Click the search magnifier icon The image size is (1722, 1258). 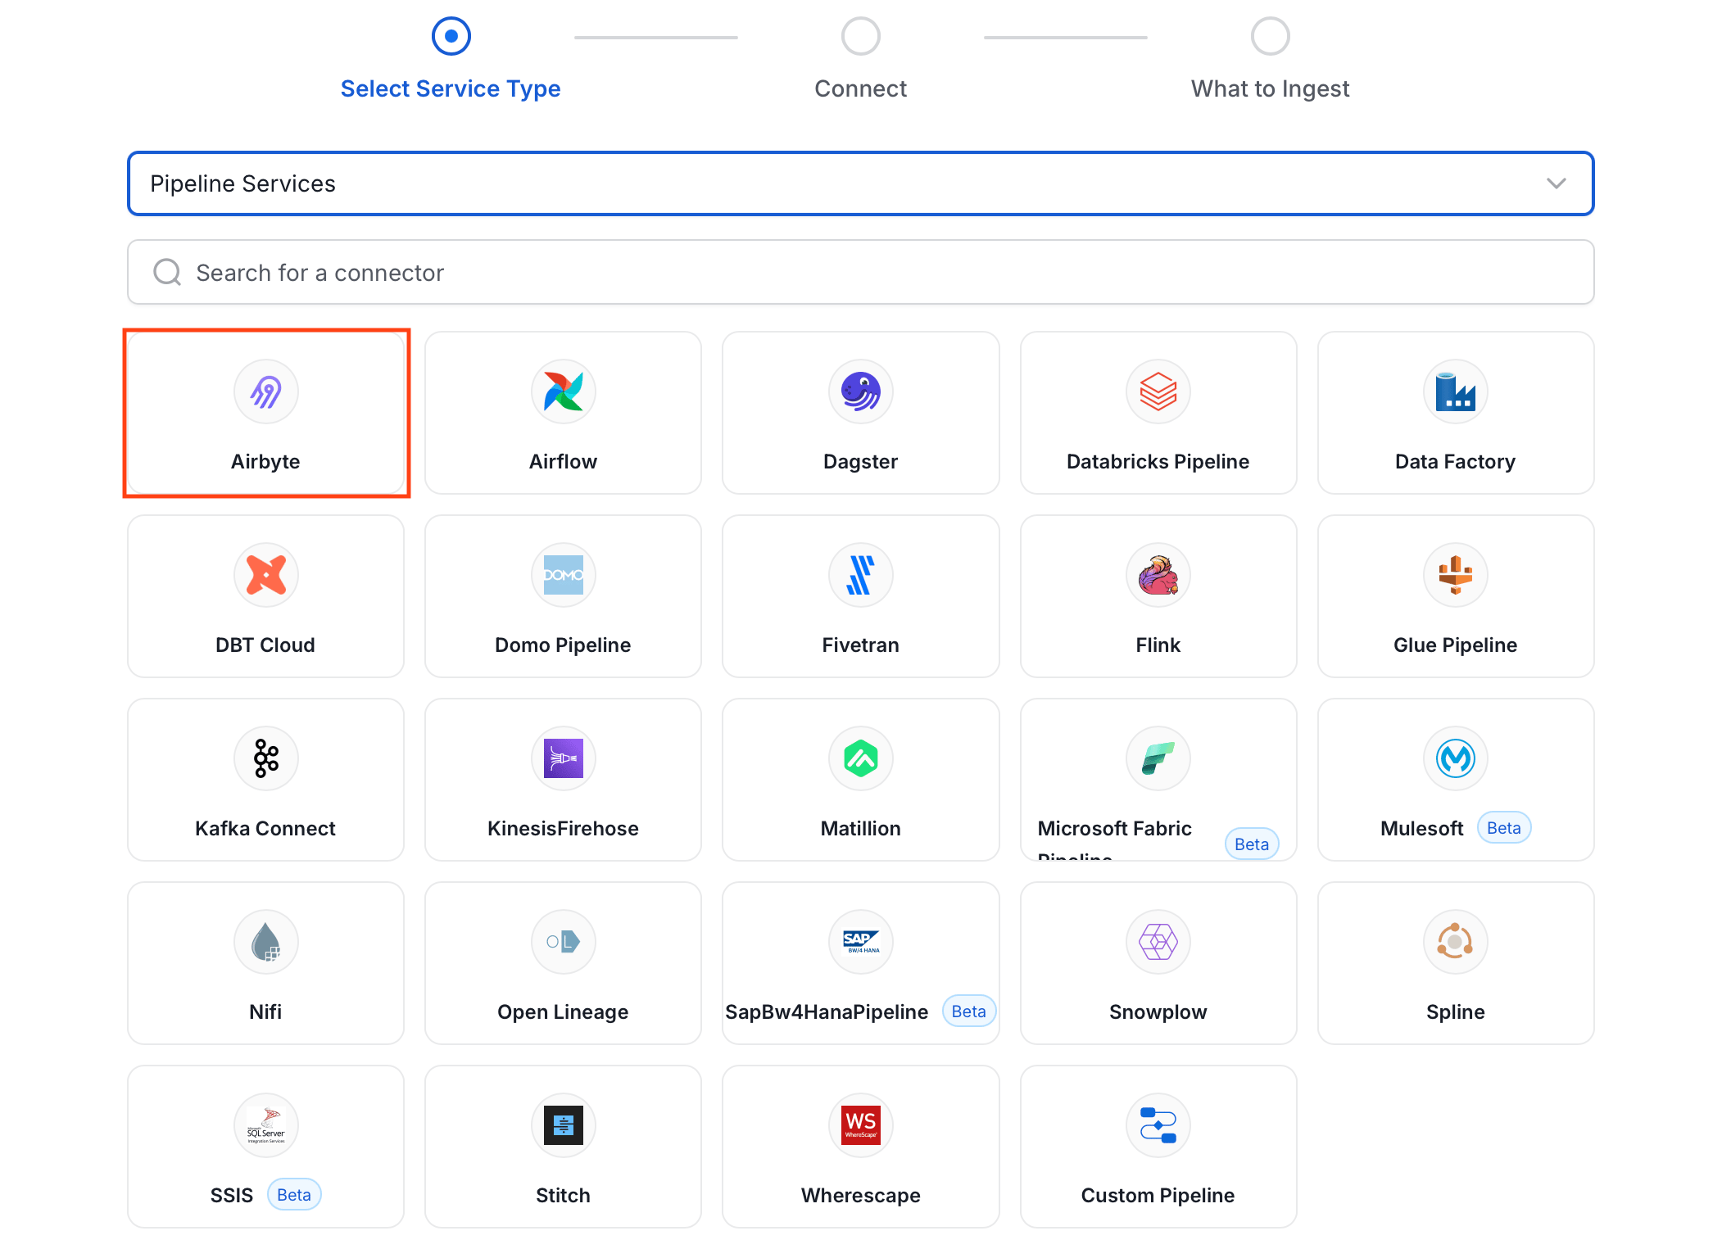(167, 272)
